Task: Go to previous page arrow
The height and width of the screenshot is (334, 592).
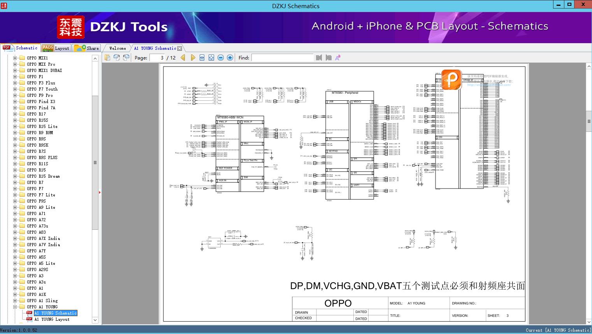Action: click(183, 58)
